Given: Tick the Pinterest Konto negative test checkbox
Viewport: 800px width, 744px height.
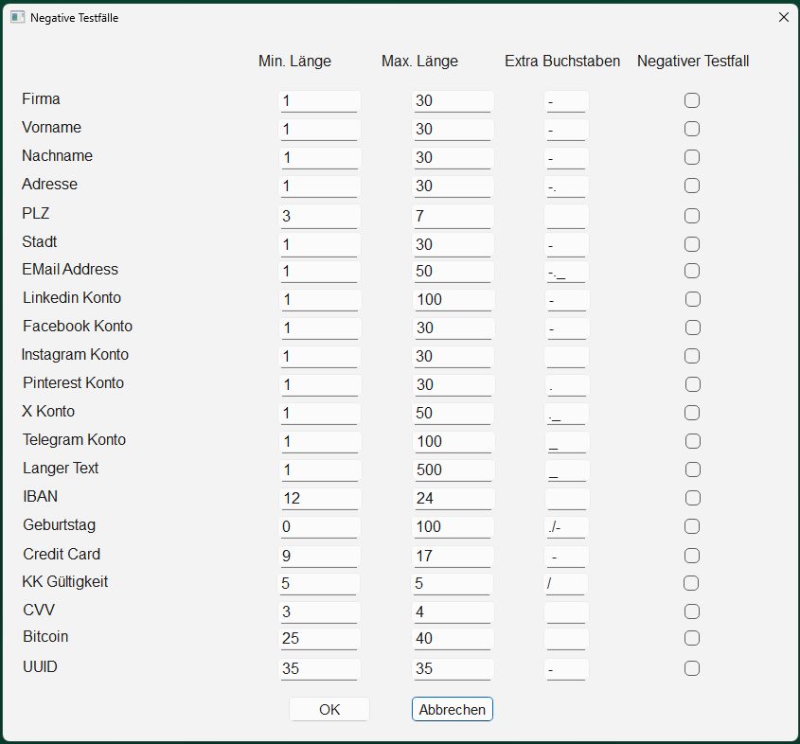Looking at the screenshot, I should pos(693,384).
